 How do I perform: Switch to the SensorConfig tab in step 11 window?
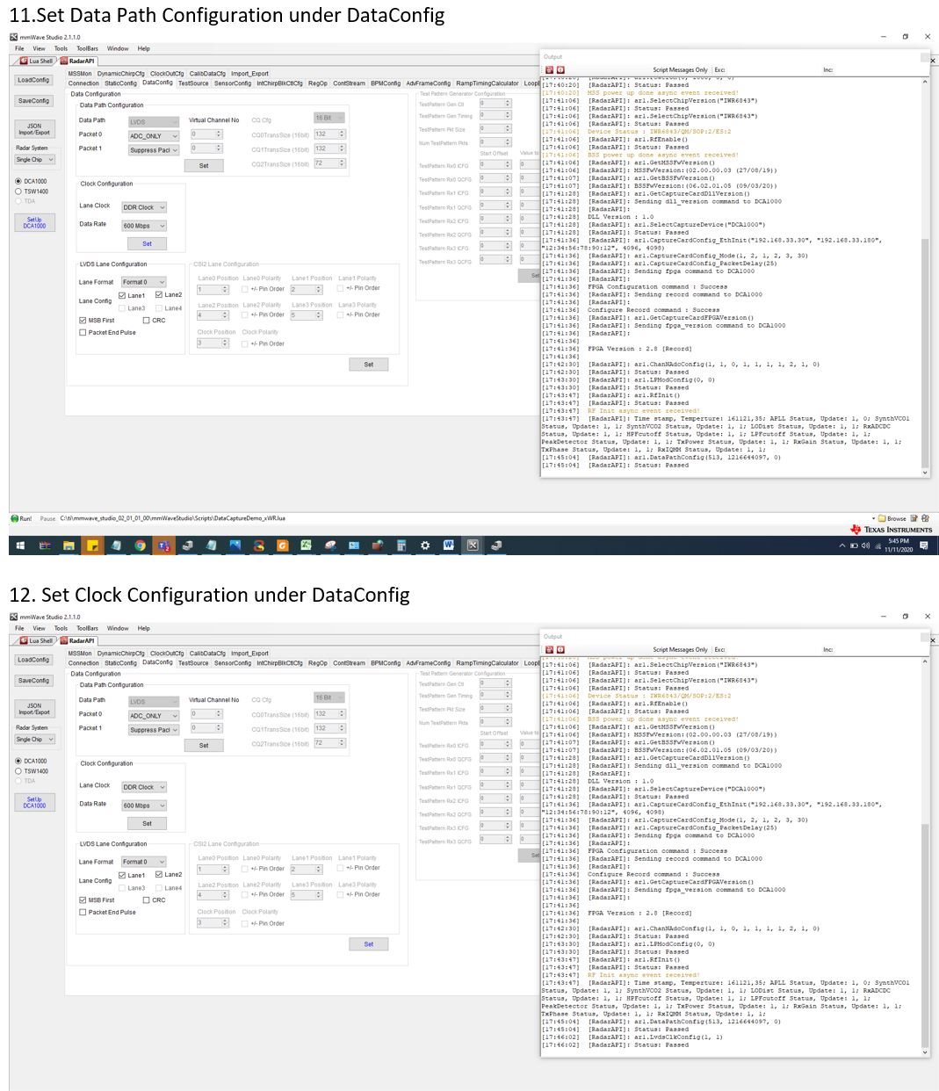point(233,83)
